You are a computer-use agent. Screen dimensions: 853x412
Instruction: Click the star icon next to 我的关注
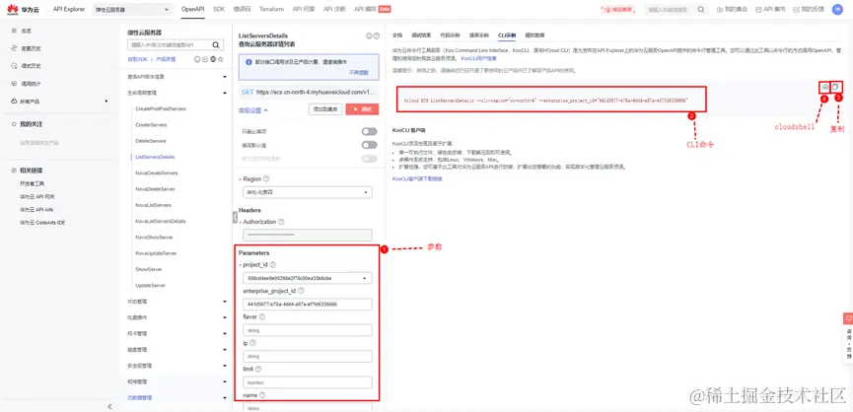pyautogui.click(x=14, y=124)
